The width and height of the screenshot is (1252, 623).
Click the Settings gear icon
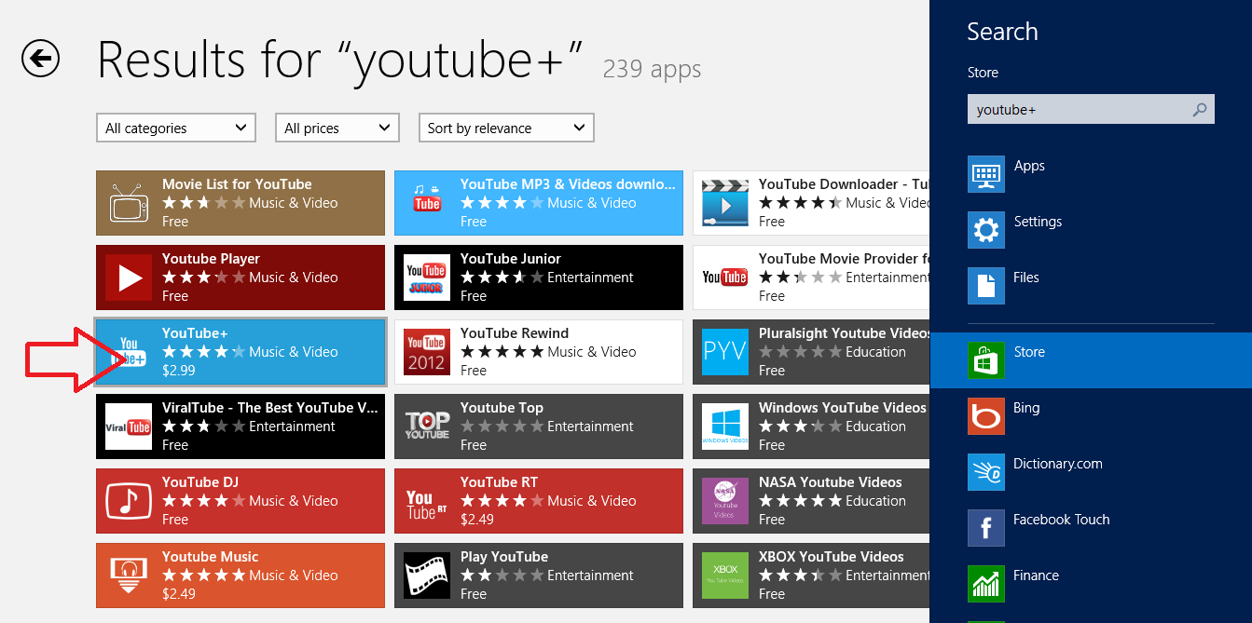coord(985,230)
